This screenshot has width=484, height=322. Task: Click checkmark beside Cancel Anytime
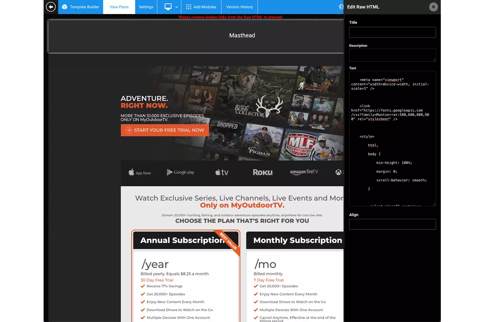256,318
